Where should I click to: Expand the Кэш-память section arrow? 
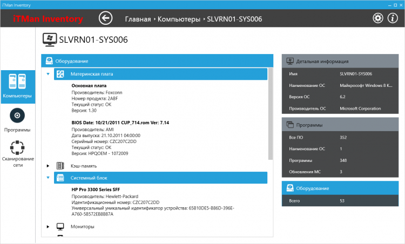[48, 166]
